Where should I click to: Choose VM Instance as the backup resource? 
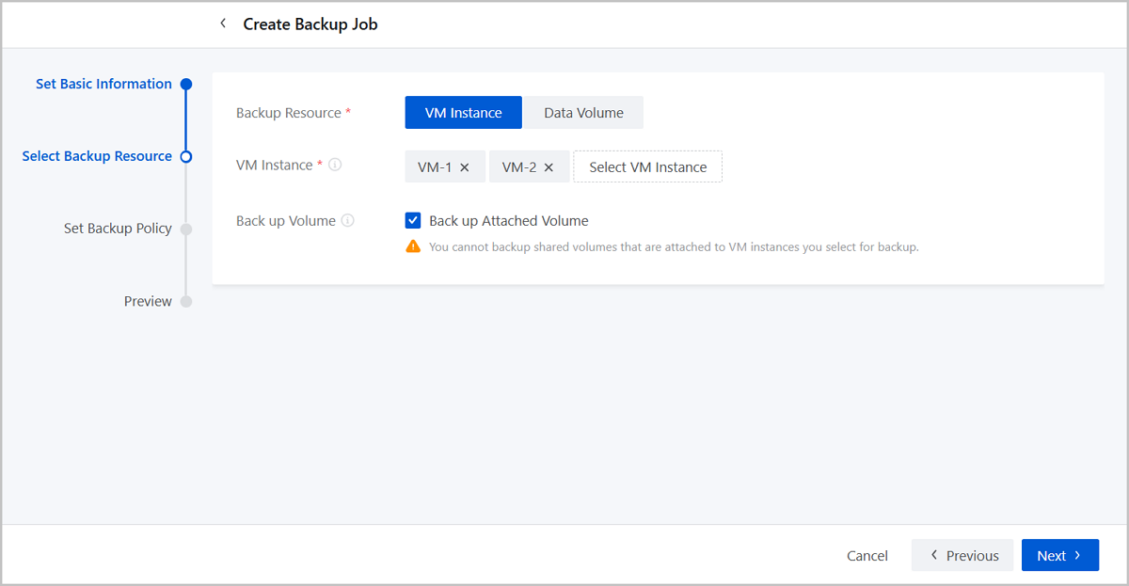coord(463,113)
